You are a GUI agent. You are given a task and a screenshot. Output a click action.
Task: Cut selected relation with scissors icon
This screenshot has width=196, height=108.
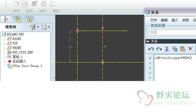pos(167,49)
